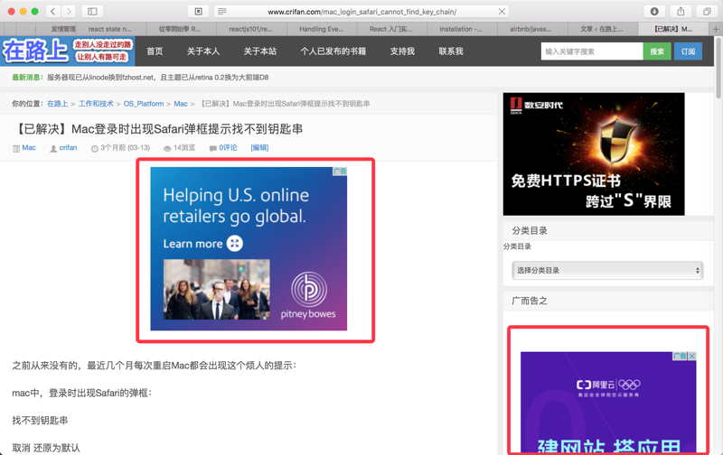Click the post date clock icon
Screen dimensions: 723x455
pos(95,148)
